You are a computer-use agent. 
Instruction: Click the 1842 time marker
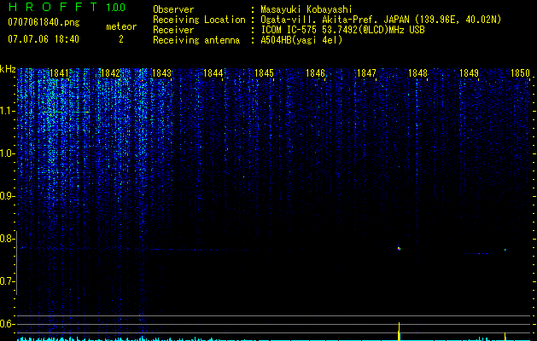tap(111, 72)
